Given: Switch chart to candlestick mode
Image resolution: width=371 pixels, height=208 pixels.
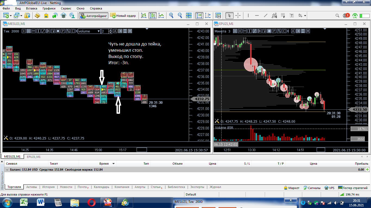Looking at the screenshot, I should [153, 15].
